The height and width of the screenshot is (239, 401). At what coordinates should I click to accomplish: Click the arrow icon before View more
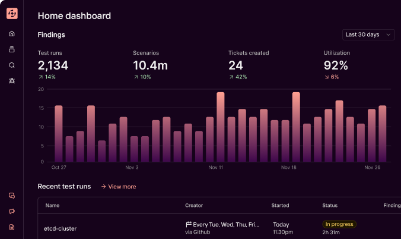104,187
